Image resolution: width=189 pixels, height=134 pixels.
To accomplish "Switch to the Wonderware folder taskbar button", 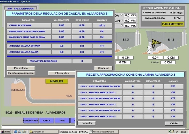I will tap(43, 132).
